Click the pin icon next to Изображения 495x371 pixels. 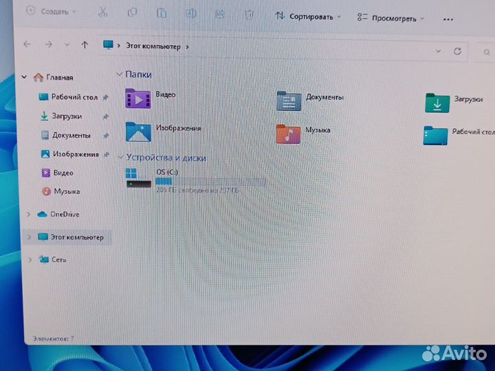(x=107, y=155)
